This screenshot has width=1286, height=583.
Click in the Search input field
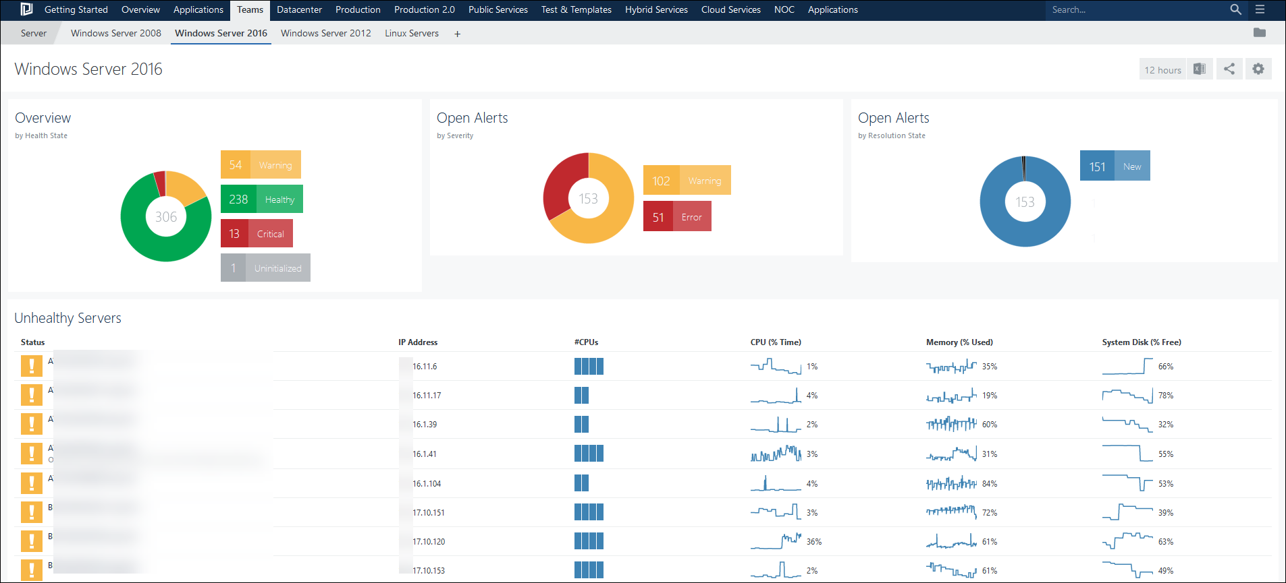(1137, 9)
